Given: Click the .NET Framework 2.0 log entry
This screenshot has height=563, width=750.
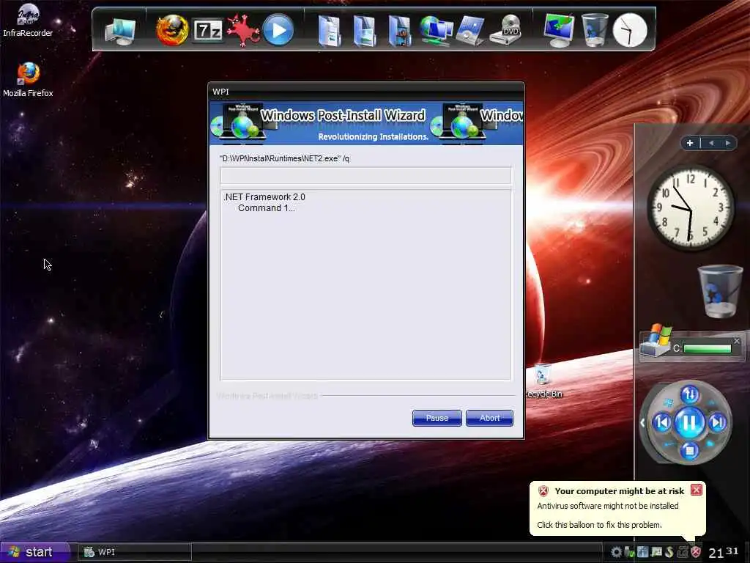Looking at the screenshot, I should pyautogui.click(x=264, y=196).
